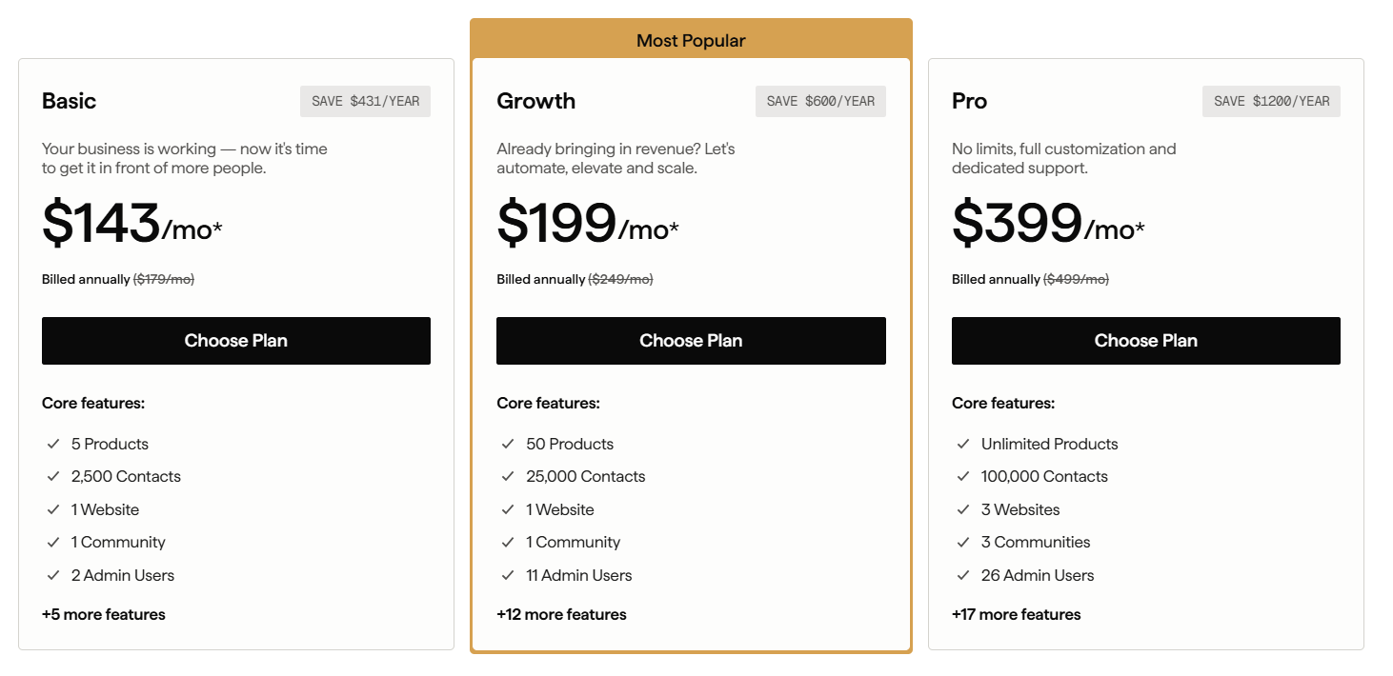The width and height of the screenshot is (1393, 676).
Task: Click the checkmark beside 5 Products
Action: (x=54, y=444)
